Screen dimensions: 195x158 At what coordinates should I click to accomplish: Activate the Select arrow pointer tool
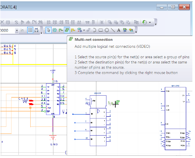pos(49,30)
